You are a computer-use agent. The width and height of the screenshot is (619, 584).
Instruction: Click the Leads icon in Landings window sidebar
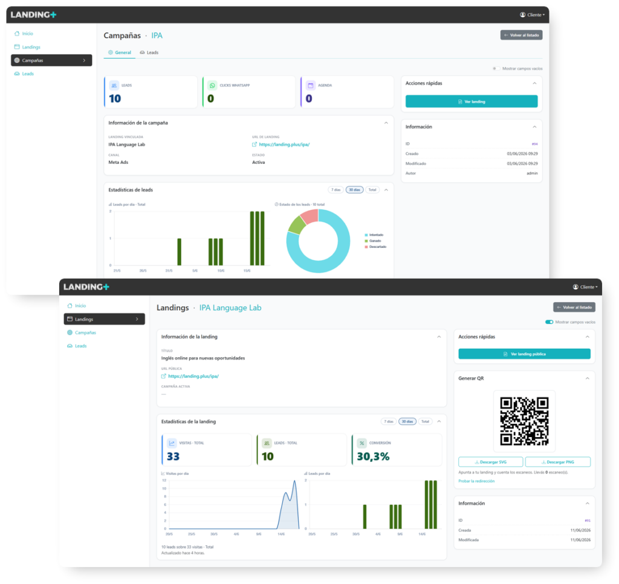pyautogui.click(x=70, y=346)
